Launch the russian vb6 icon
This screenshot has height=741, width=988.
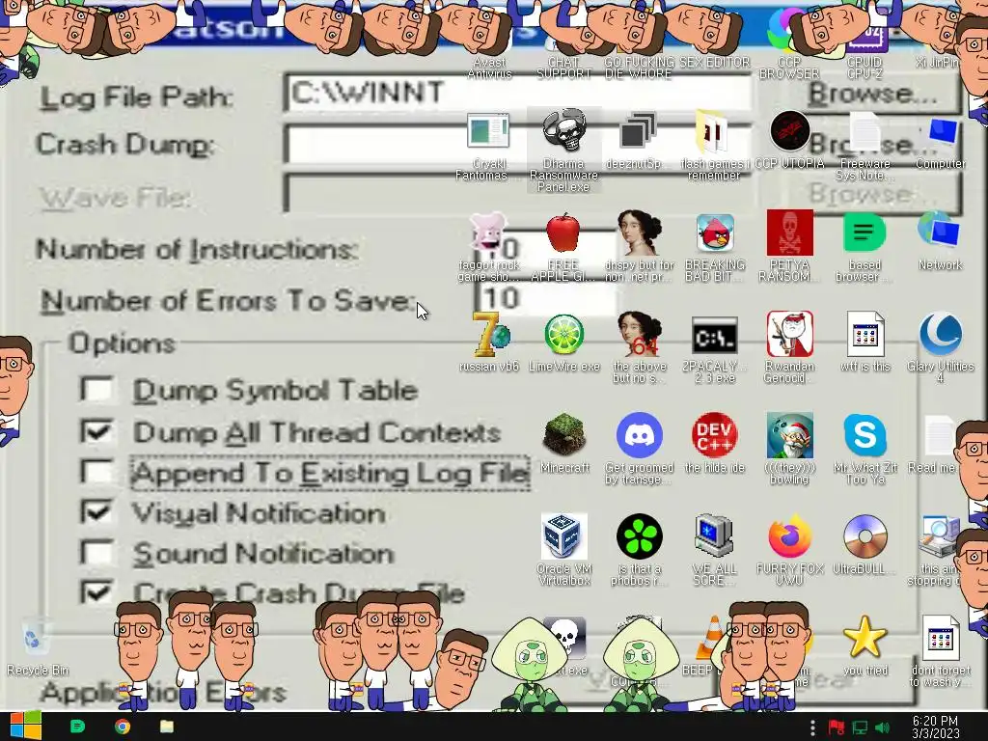click(489, 335)
